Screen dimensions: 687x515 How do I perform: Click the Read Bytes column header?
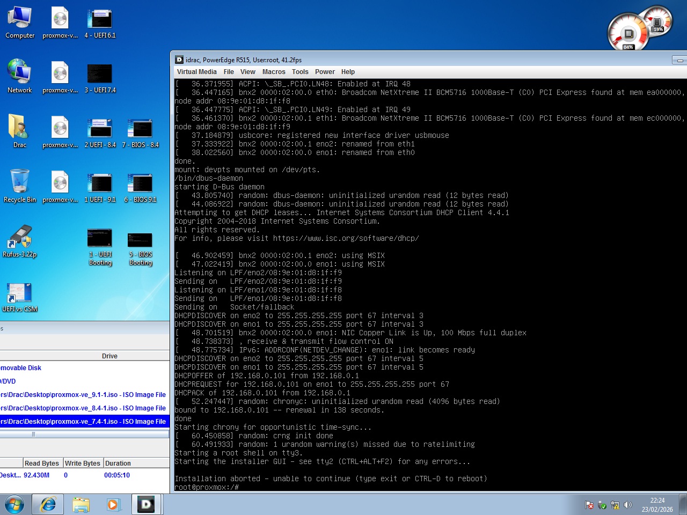pos(42,463)
